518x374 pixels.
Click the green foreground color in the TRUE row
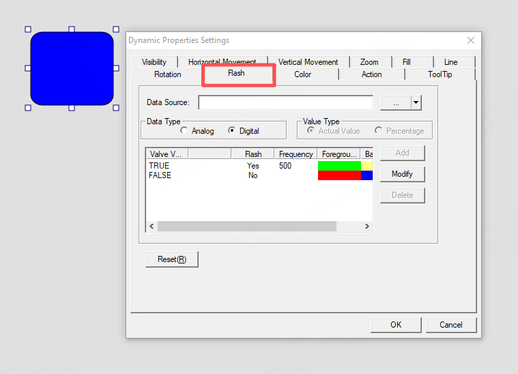pyautogui.click(x=339, y=166)
